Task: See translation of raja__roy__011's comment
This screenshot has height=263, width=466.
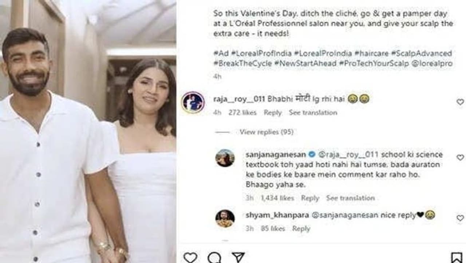Action: (313, 113)
